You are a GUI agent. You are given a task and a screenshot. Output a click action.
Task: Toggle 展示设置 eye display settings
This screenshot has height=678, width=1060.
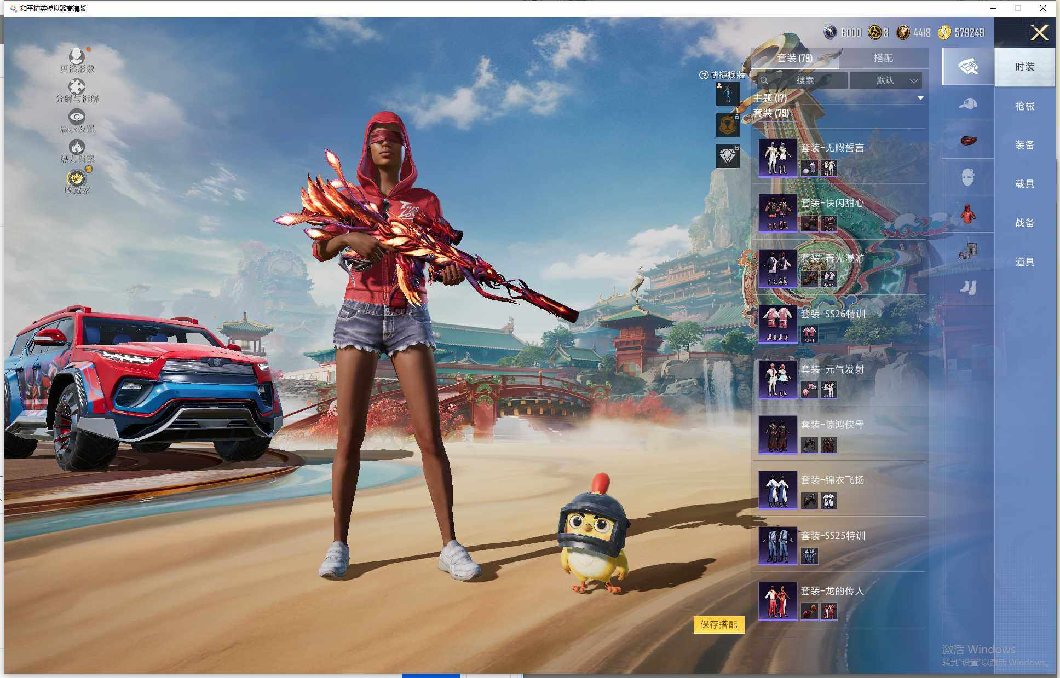click(x=77, y=117)
